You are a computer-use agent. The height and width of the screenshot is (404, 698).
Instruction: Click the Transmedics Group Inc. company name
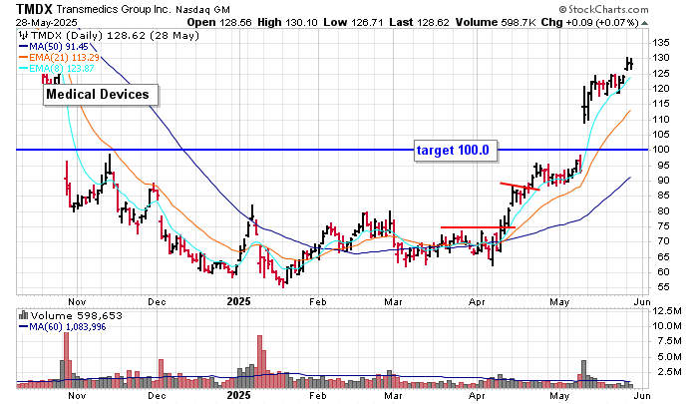pos(114,9)
